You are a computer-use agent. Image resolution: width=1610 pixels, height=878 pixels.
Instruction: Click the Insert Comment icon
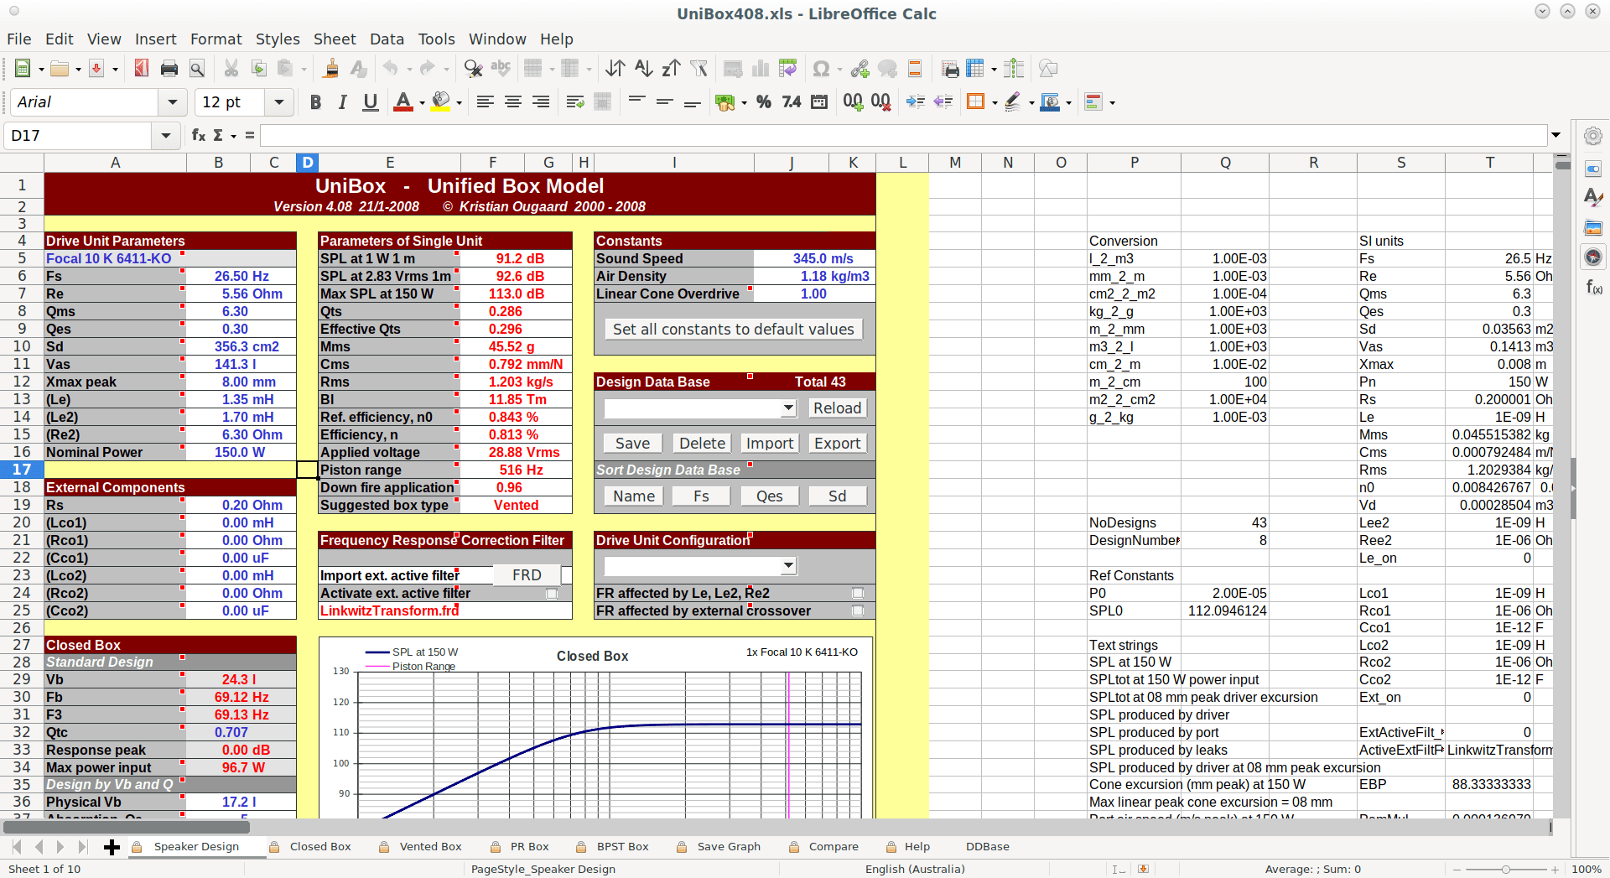pos(887,69)
